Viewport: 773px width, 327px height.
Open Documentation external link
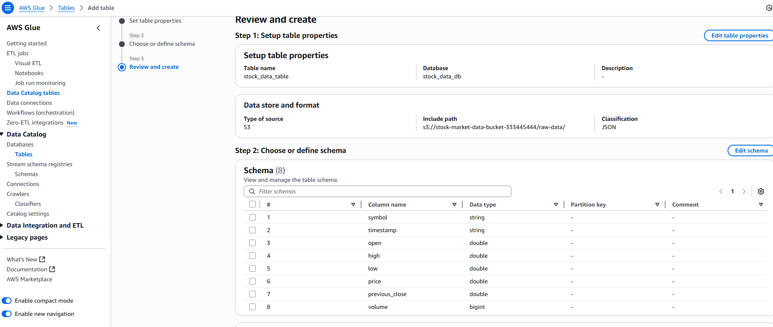tap(31, 269)
